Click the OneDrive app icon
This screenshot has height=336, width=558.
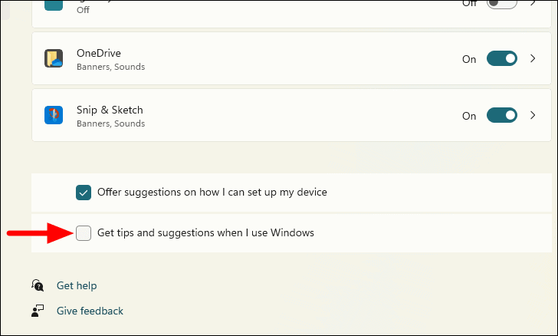point(54,59)
